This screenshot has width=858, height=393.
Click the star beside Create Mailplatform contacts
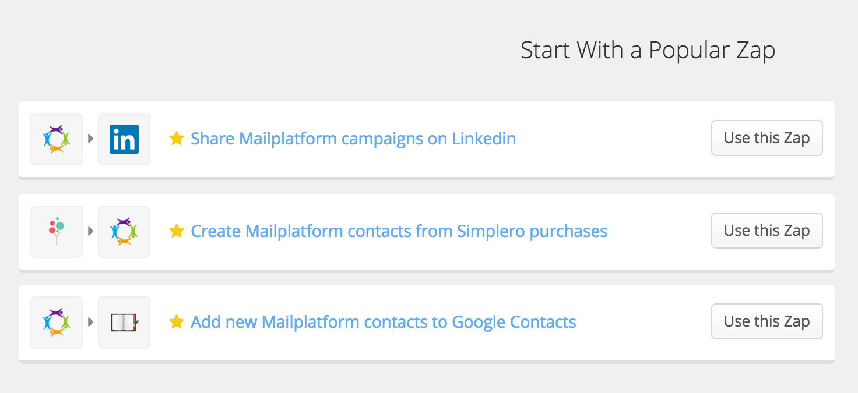(177, 231)
